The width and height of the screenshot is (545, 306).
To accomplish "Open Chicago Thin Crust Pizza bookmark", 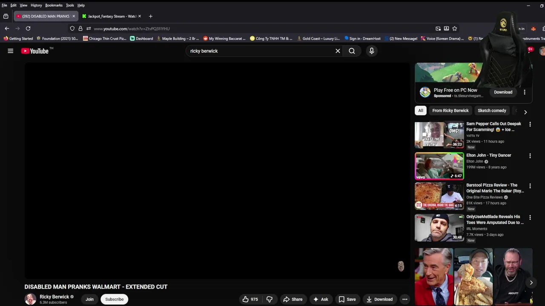I will coord(105,39).
